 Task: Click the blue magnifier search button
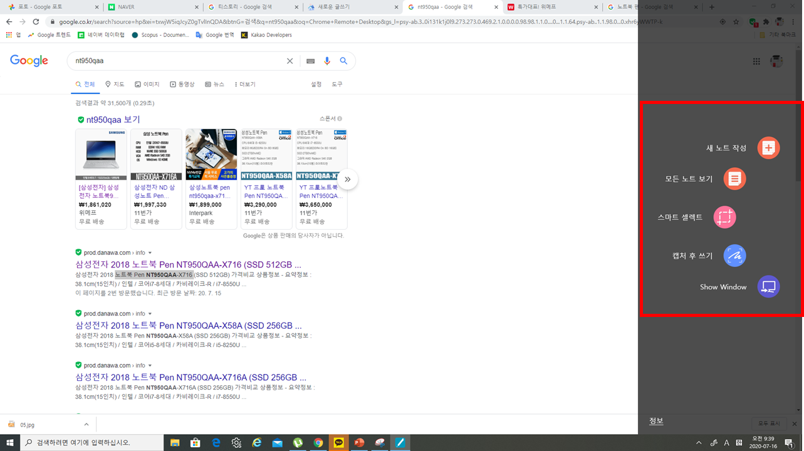point(343,61)
